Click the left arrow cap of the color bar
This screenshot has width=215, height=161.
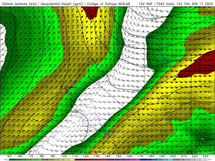(x=6, y=160)
